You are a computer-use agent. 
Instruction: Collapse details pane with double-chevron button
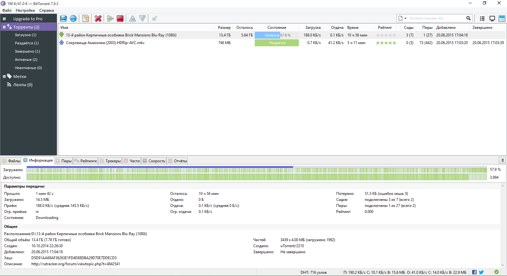pyautogui.click(x=503, y=160)
